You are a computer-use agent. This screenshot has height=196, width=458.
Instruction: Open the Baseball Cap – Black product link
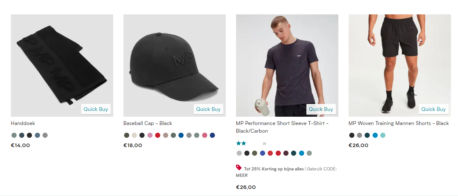click(x=147, y=123)
